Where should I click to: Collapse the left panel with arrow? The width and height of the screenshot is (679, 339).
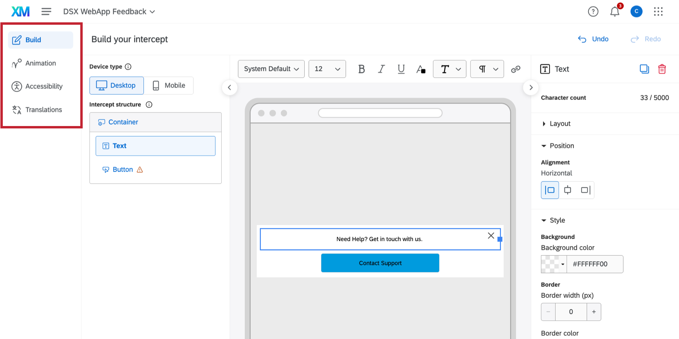(230, 87)
